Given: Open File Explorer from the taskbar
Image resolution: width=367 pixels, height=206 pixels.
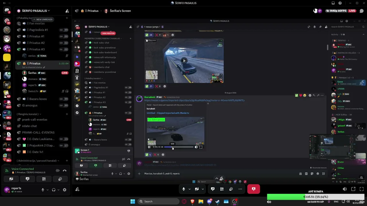Looking at the screenshot, I should point(201,201).
